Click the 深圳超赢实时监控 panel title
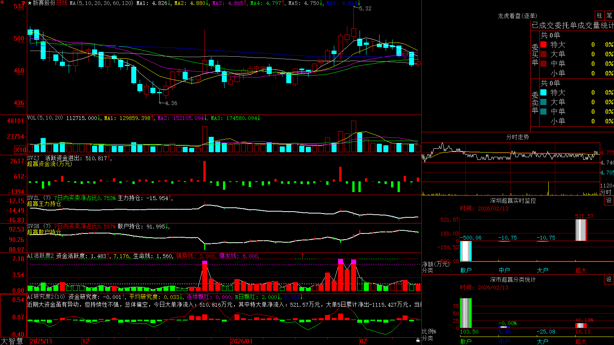The width and height of the screenshot is (614, 345). [513, 200]
